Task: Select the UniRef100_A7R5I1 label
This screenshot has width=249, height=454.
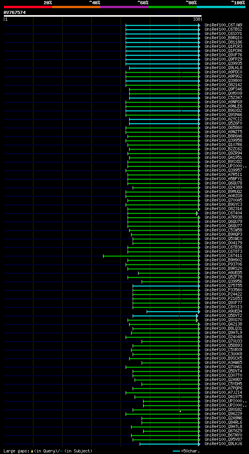Action: pyautogui.click(x=223, y=175)
